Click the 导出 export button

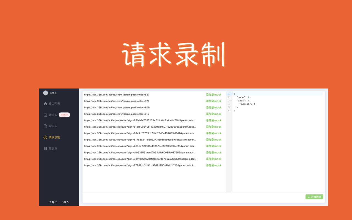[53, 202]
